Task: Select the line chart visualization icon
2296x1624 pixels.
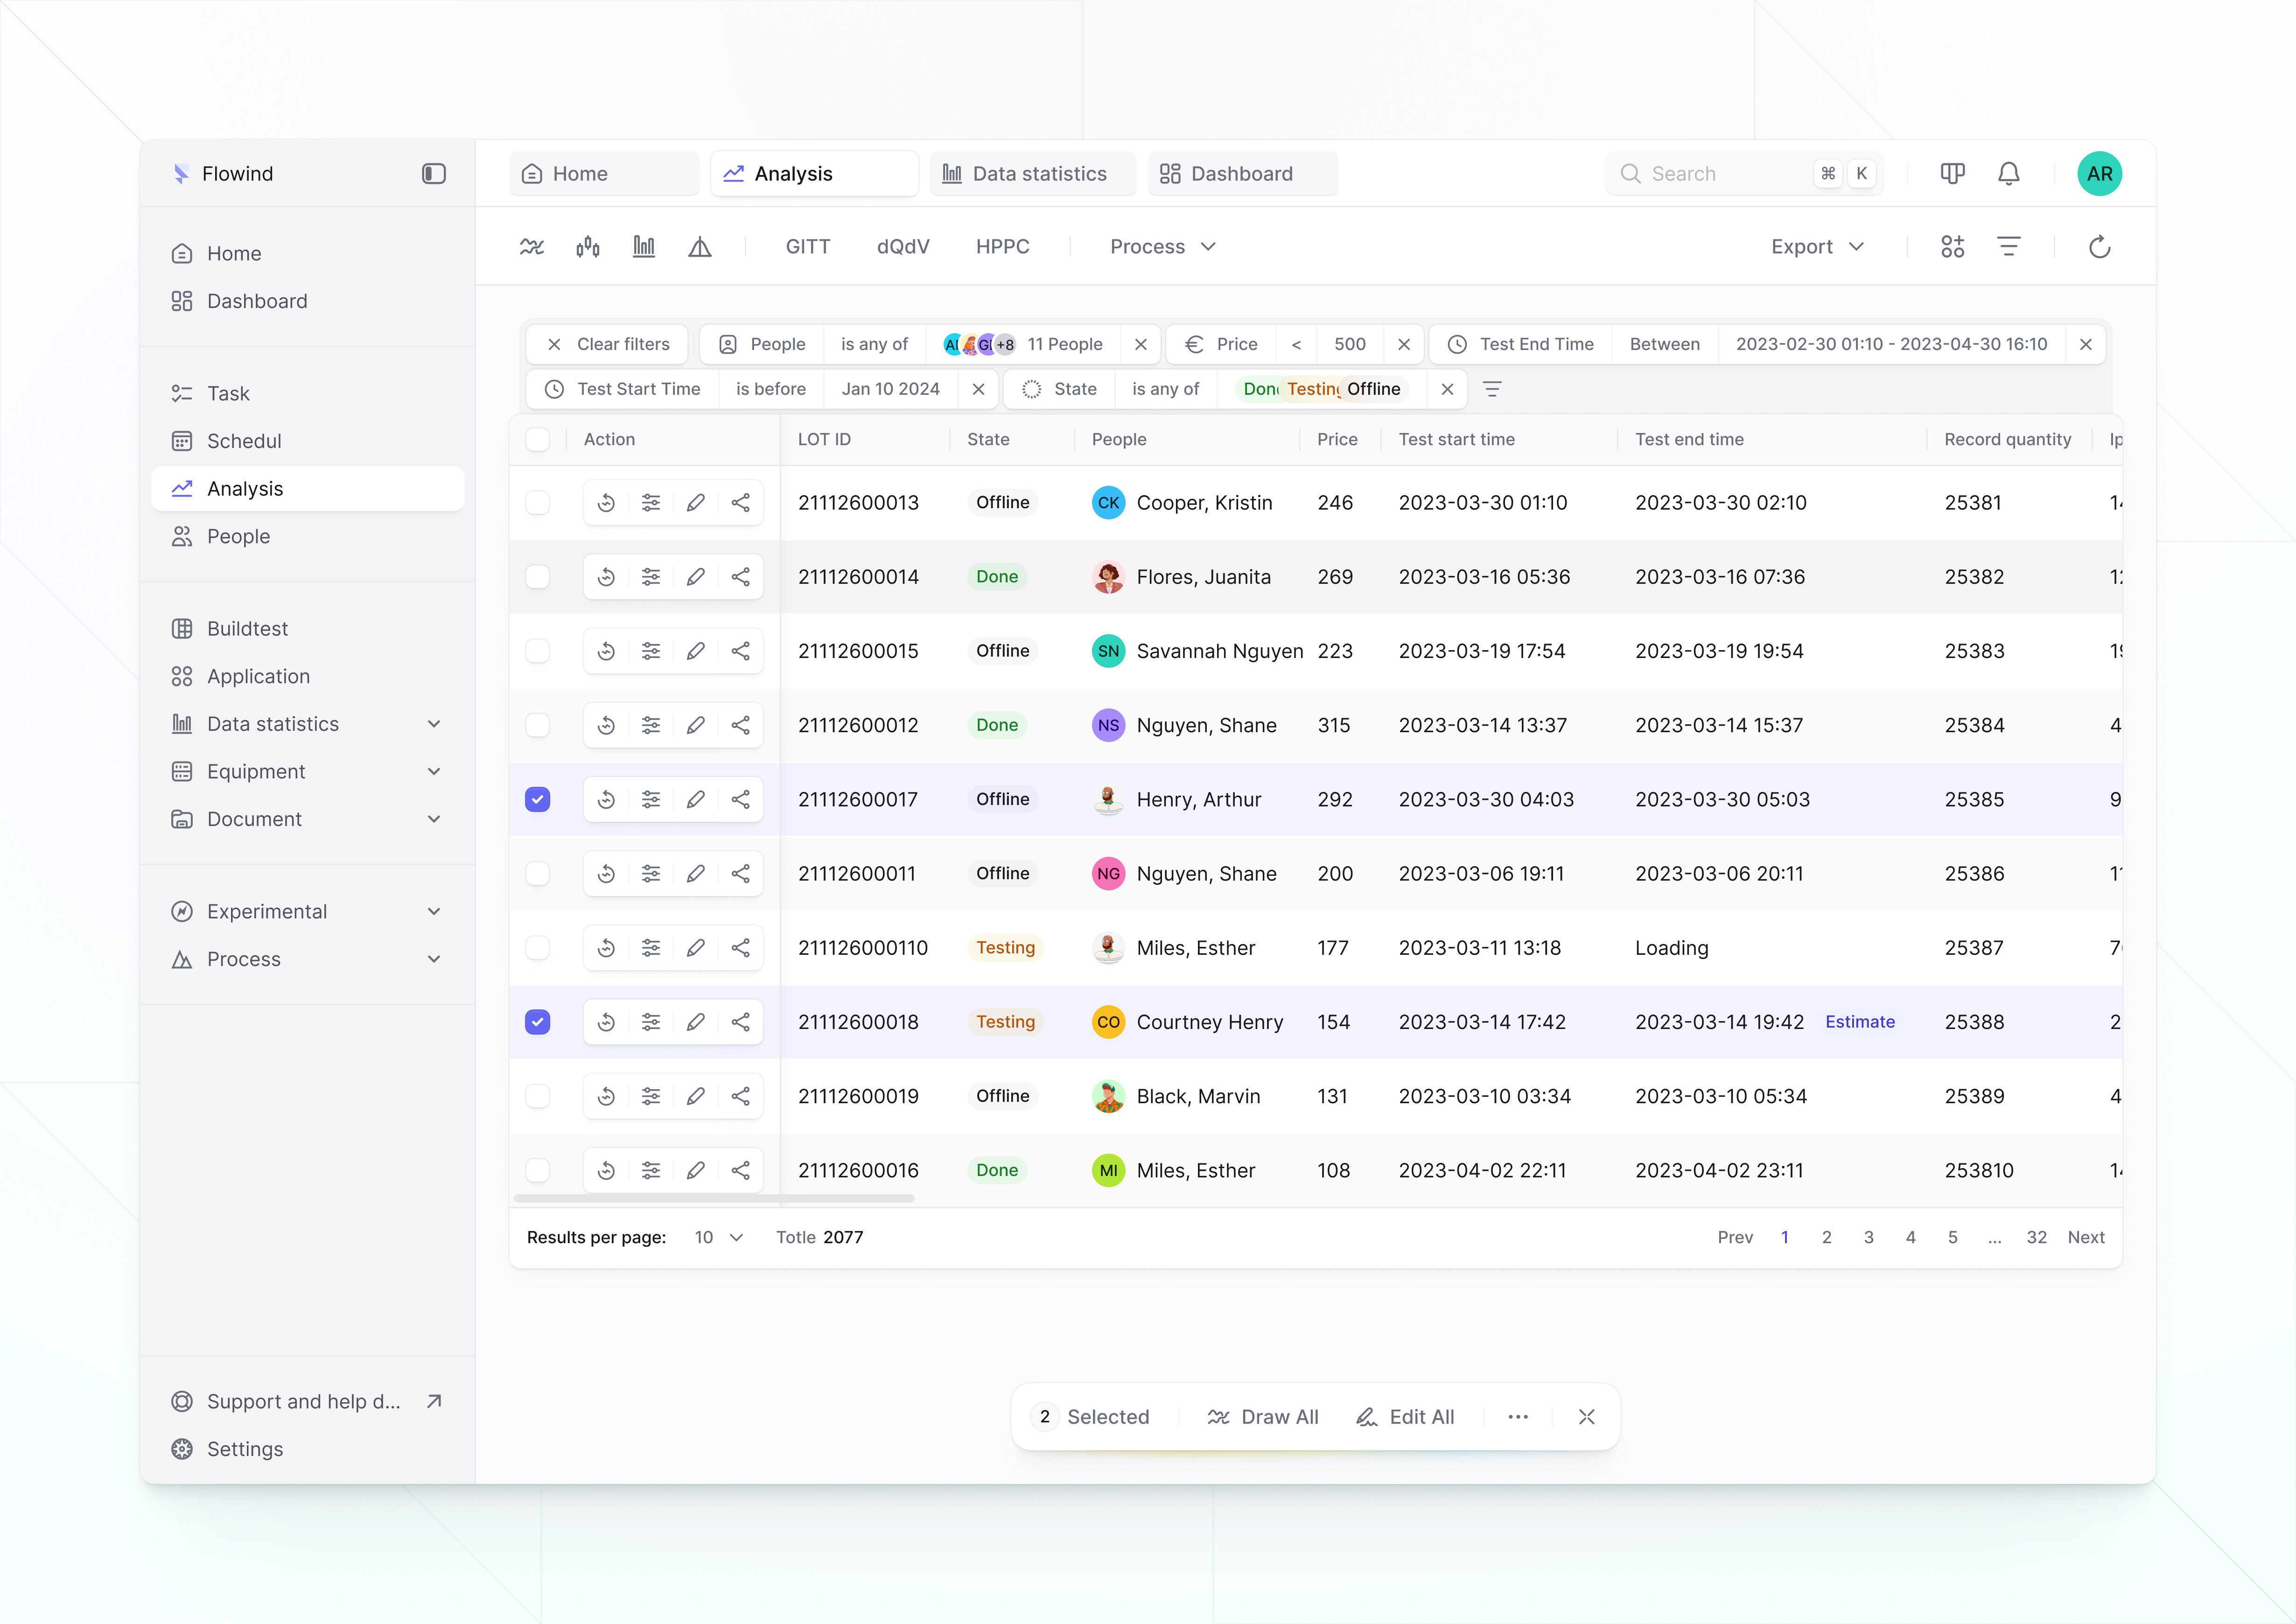Action: (x=531, y=246)
